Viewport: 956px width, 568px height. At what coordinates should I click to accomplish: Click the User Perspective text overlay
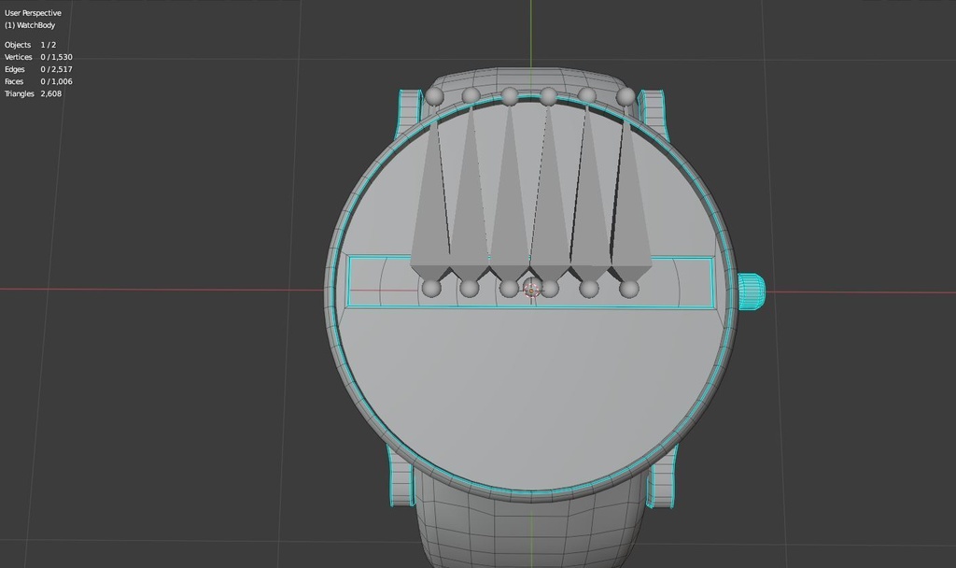[32, 12]
